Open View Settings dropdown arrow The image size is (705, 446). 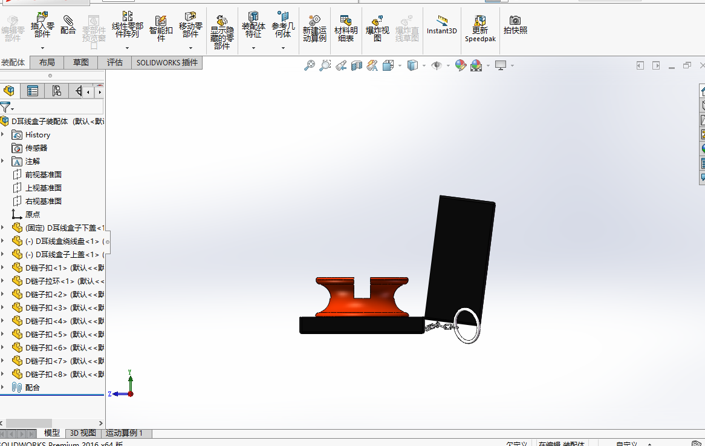tap(513, 66)
